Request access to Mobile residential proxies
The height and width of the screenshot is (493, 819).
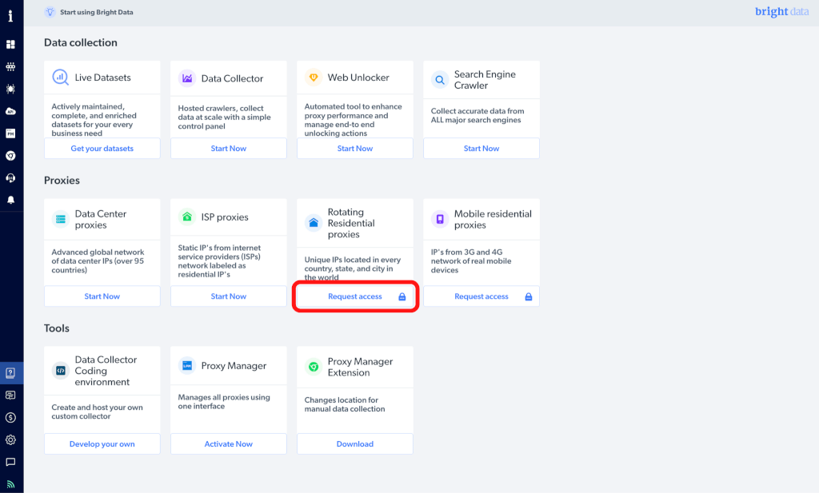(x=481, y=296)
